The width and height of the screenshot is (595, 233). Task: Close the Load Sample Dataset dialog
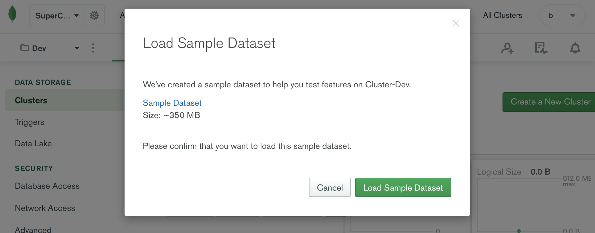click(456, 23)
